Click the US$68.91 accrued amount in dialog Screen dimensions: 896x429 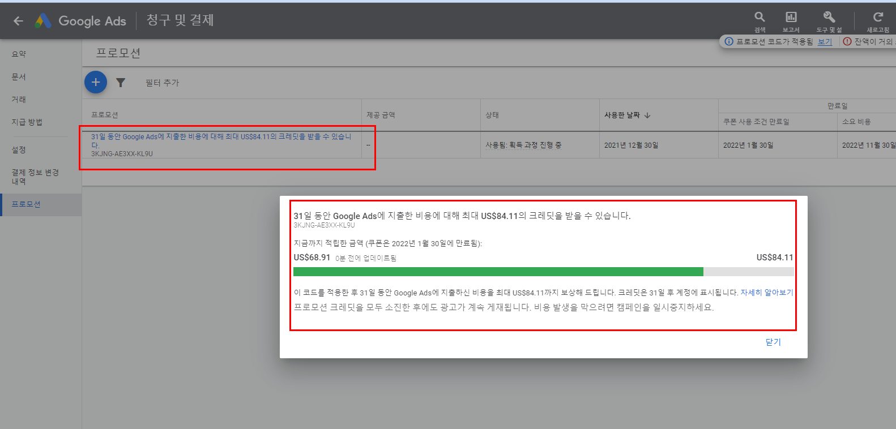point(312,258)
